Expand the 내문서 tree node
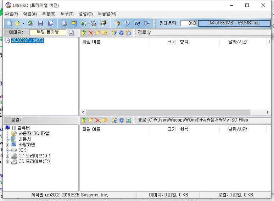274x201 pixels. (7, 139)
